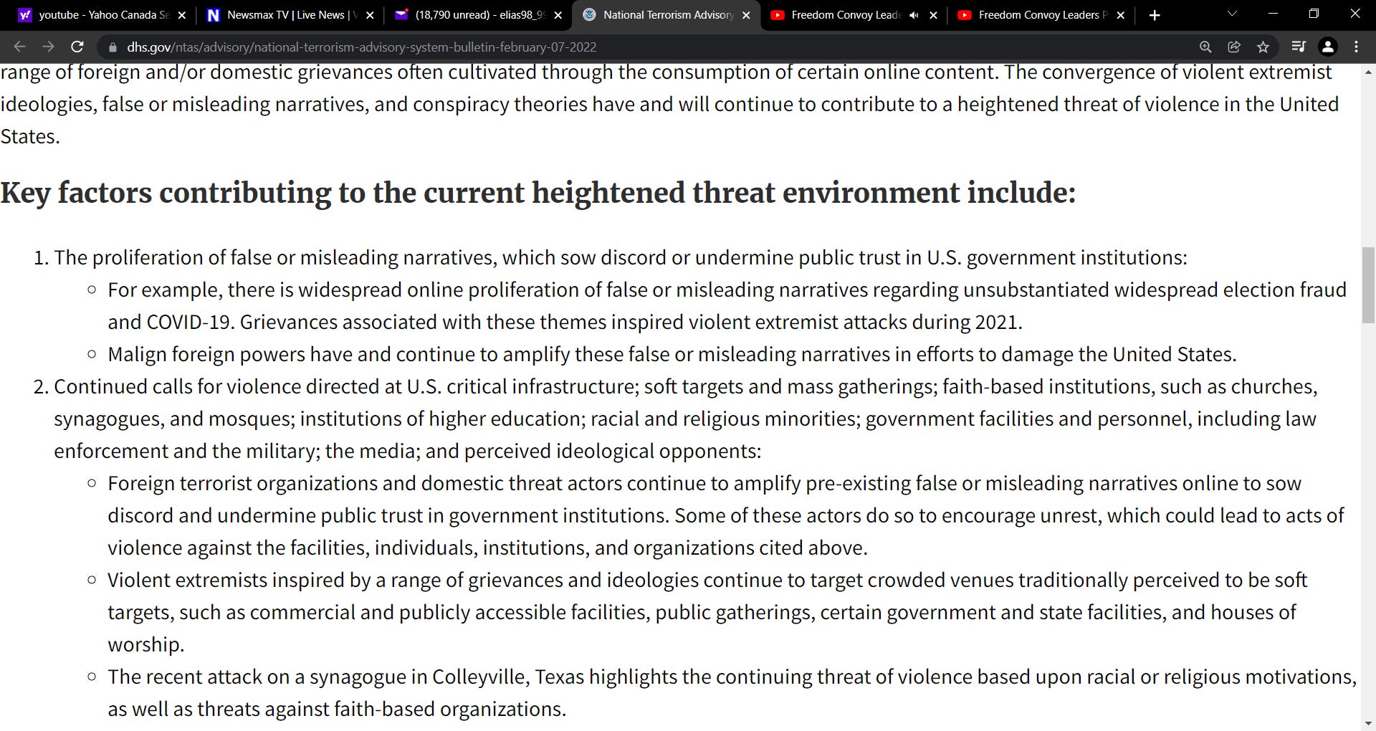The width and height of the screenshot is (1376, 731).
Task: Click scrollbar up arrow
Action: click(1368, 72)
